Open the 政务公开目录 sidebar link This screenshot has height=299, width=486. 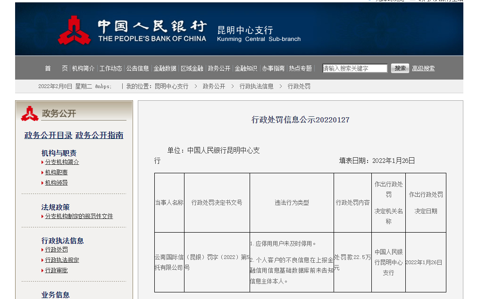click(48, 135)
